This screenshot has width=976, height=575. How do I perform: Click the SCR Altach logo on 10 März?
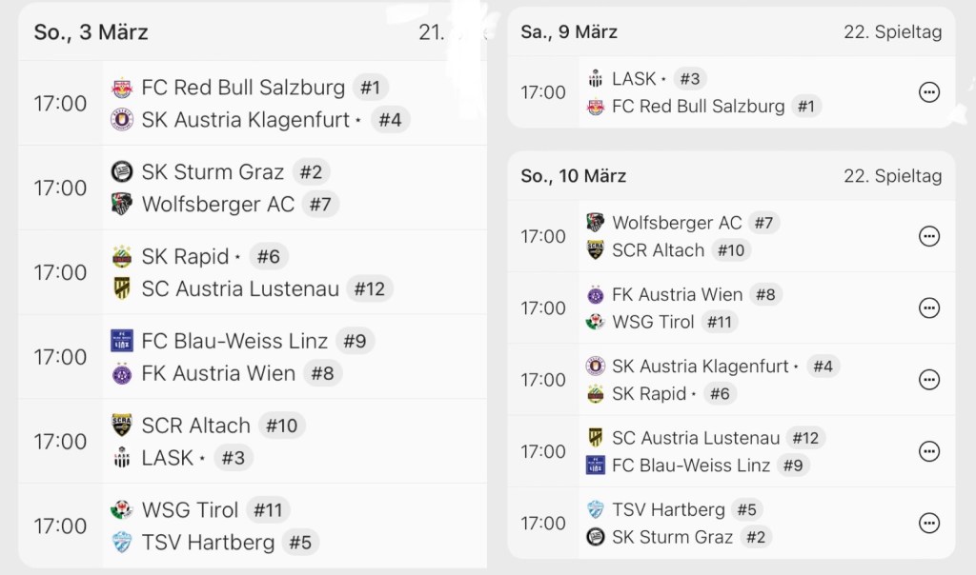tap(596, 250)
